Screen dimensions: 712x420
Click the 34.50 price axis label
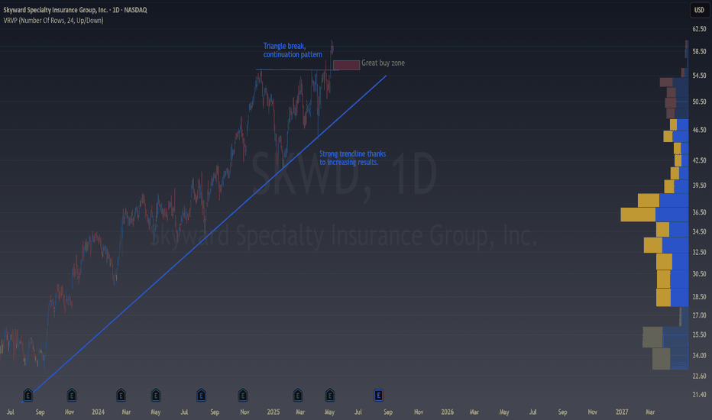[699, 231]
